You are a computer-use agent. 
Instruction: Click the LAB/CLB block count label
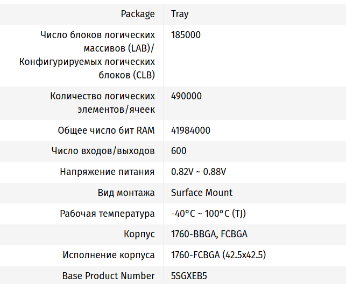coord(88,55)
